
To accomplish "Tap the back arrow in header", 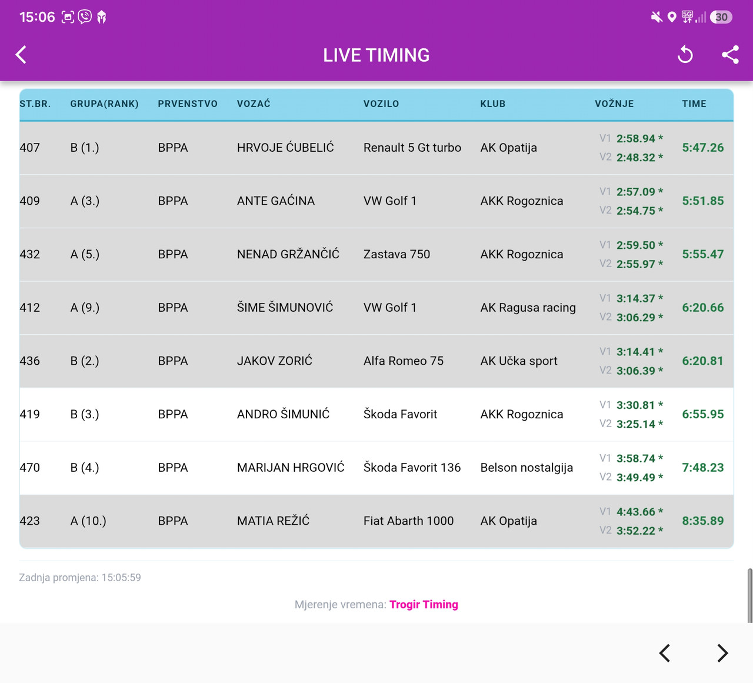I will (21, 55).
